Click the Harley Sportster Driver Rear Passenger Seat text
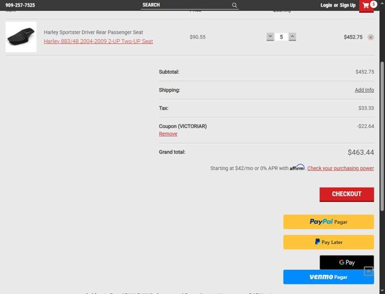Image resolution: width=385 pixels, height=294 pixels. point(93,32)
